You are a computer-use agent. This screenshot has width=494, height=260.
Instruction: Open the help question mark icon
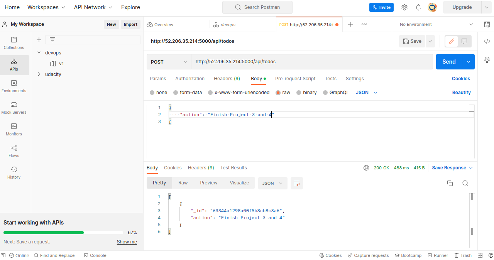point(491,255)
